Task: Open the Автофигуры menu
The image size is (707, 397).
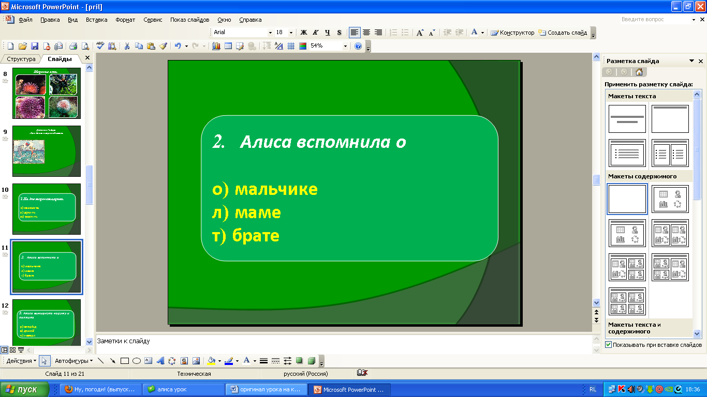Action: coord(73,361)
